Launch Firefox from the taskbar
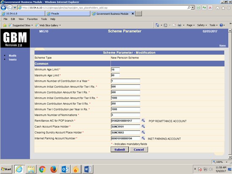 coord(54,169)
